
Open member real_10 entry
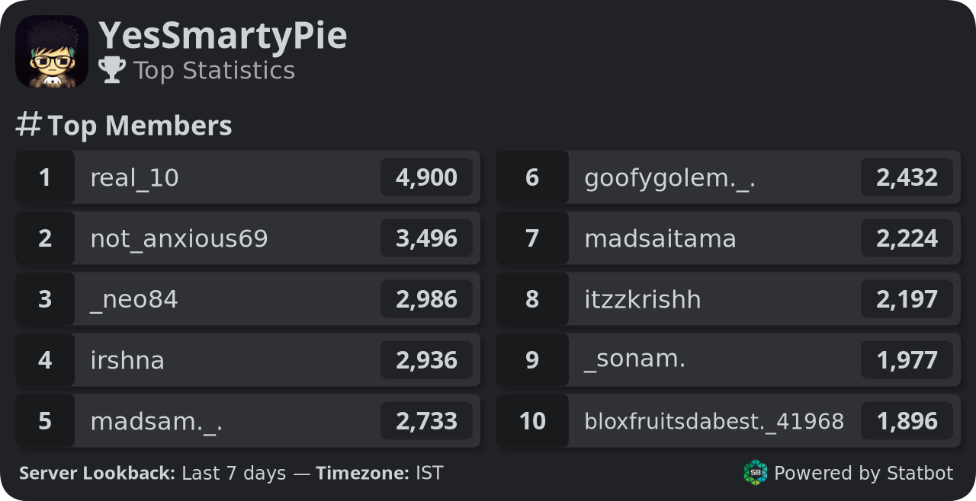tap(248, 177)
